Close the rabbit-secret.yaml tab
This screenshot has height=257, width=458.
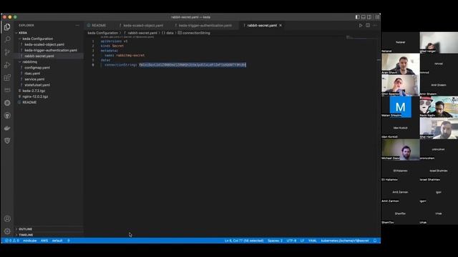(281, 26)
